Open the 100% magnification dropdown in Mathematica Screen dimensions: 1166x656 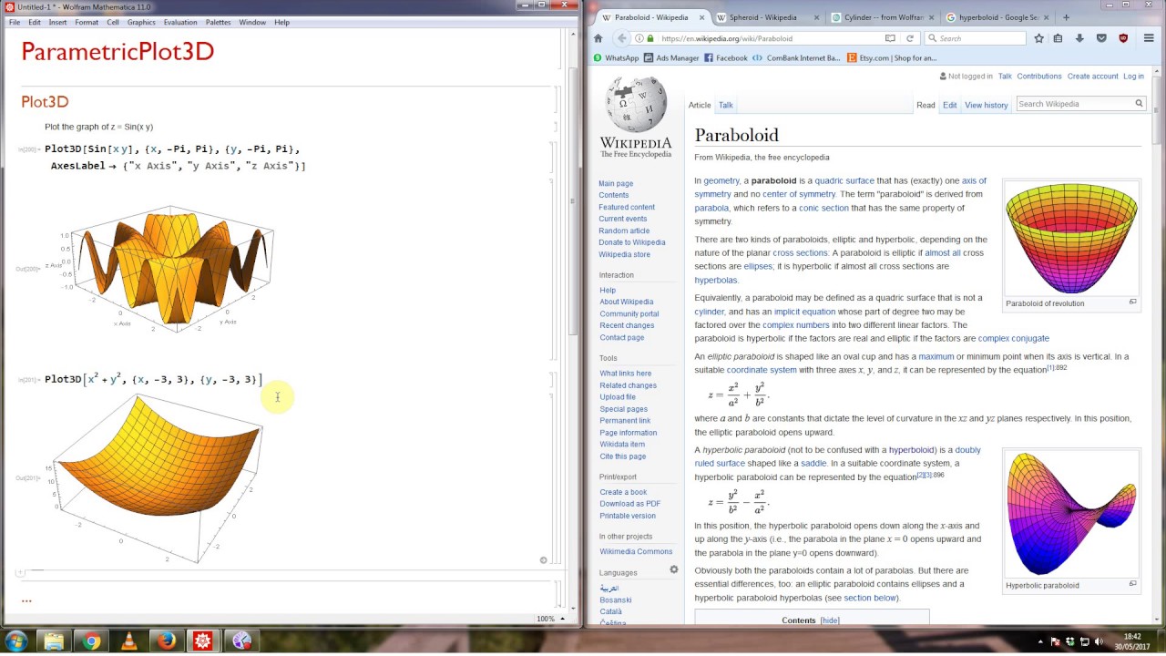(550, 619)
